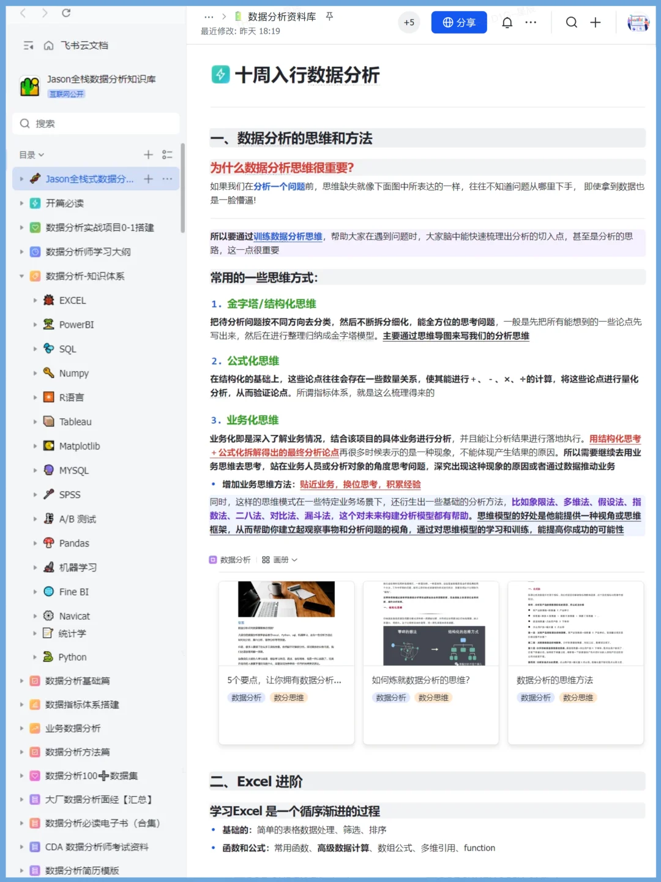Open 数据指标体系搭建 in sidebar
Viewport: 661px width, 882px height.
(82, 705)
